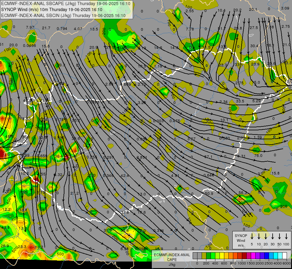The width and height of the screenshot is (292, 269).
Task: Click the 'ECMWF-INDEX-ANAL CAPE' legend label
Action: [172, 257]
